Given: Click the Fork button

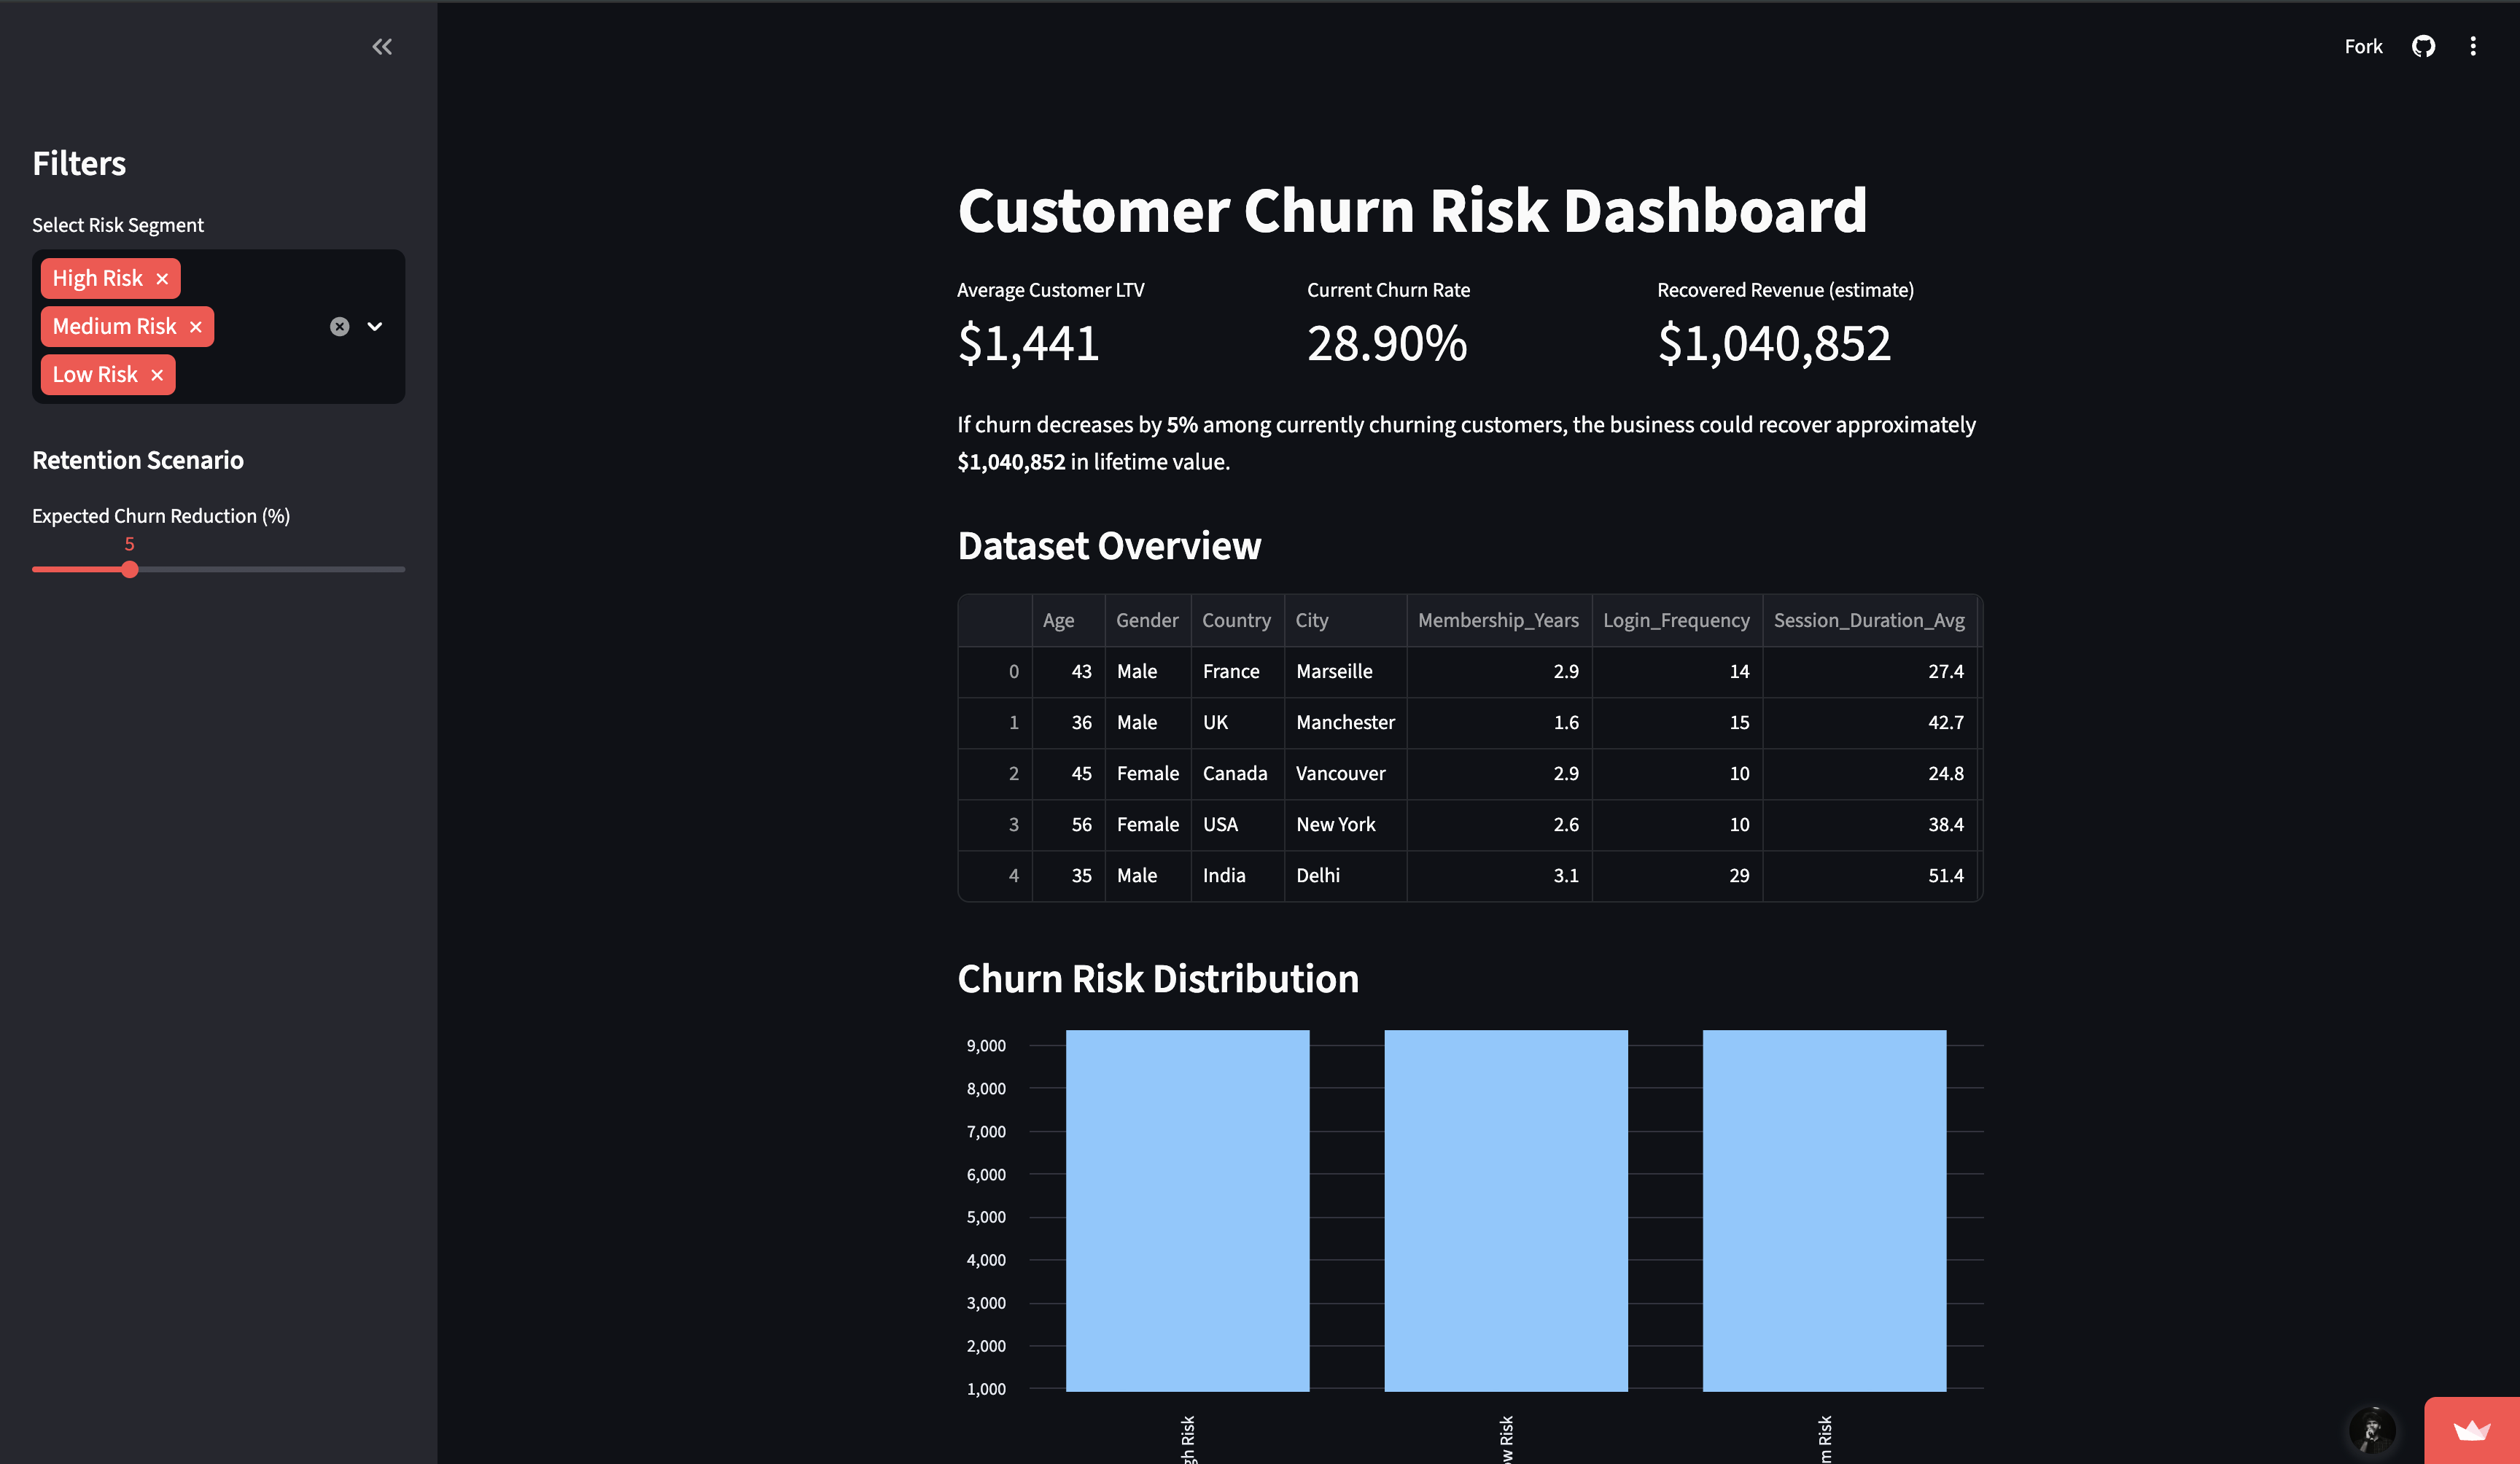Looking at the screenshot, I should [x=2363, y=46].
